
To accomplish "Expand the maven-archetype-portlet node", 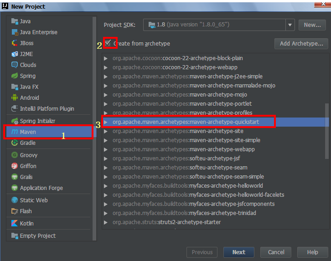I will [106, 104].
